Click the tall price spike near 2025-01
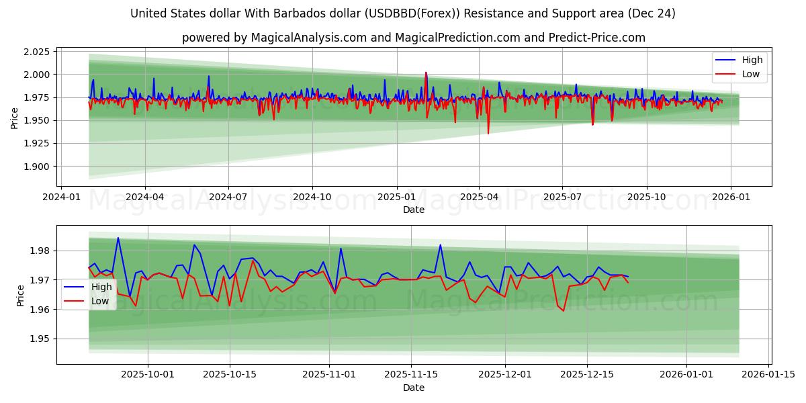This screenshot has width=806, height=403. 426,74
